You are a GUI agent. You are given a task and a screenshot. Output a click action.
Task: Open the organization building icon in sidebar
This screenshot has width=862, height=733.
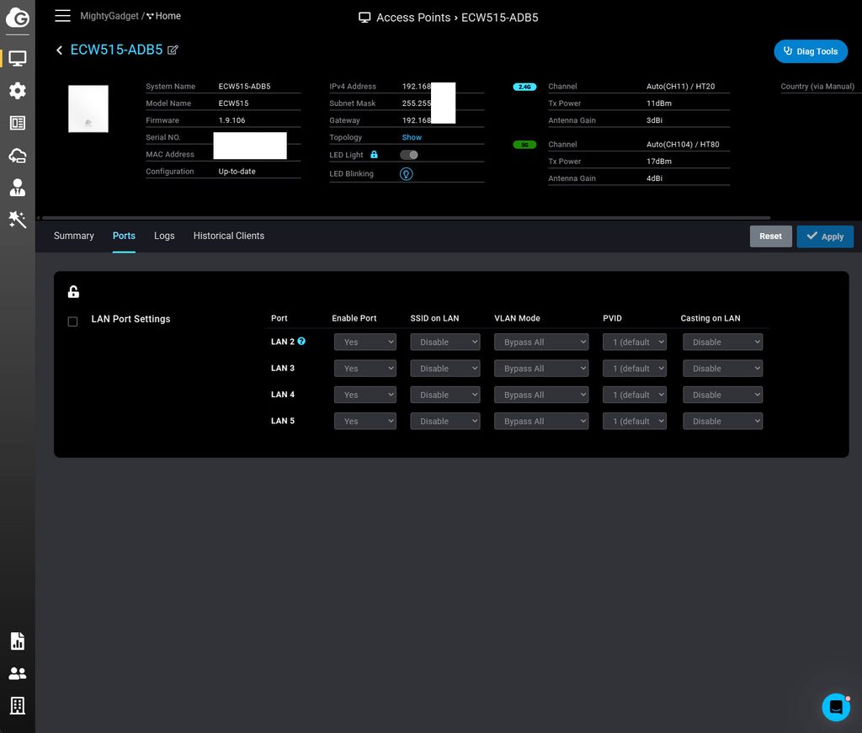(x=18, y=705)
